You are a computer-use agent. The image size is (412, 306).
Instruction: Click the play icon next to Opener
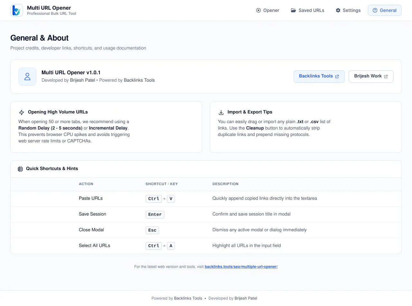click(258, 10)
